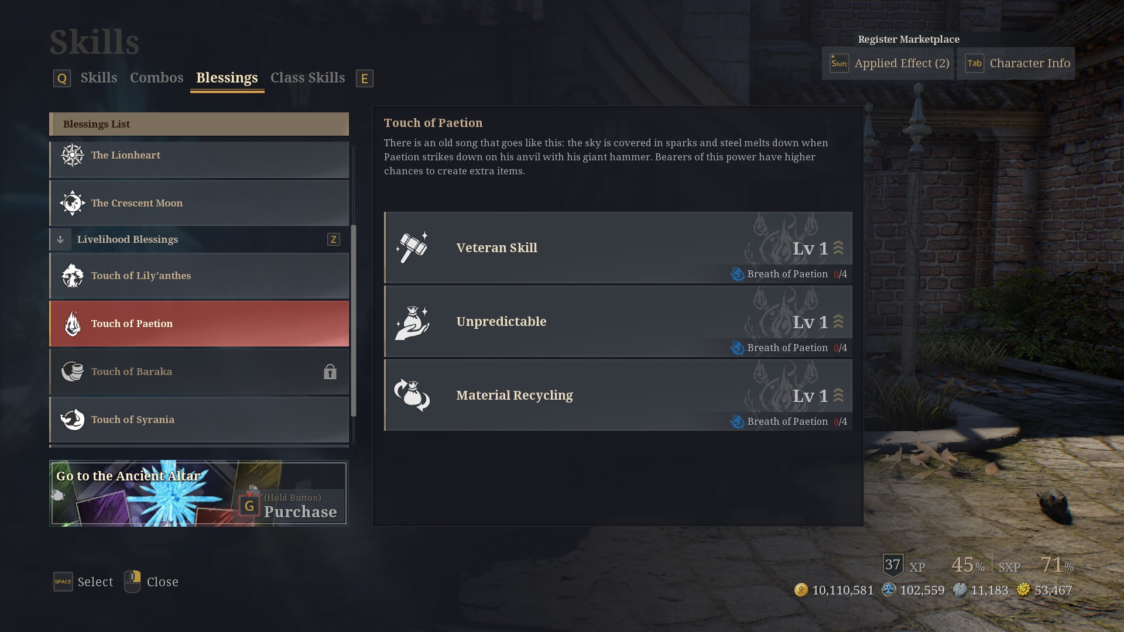Click the Go to the Ancient Altar banner
The width and height of the screenshot is (1124, 632).
point(199,493)
